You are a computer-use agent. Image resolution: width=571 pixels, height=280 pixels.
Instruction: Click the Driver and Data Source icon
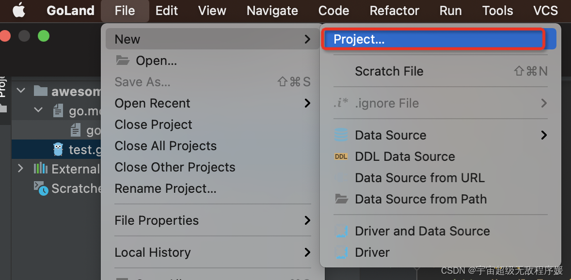click(341, 231)
